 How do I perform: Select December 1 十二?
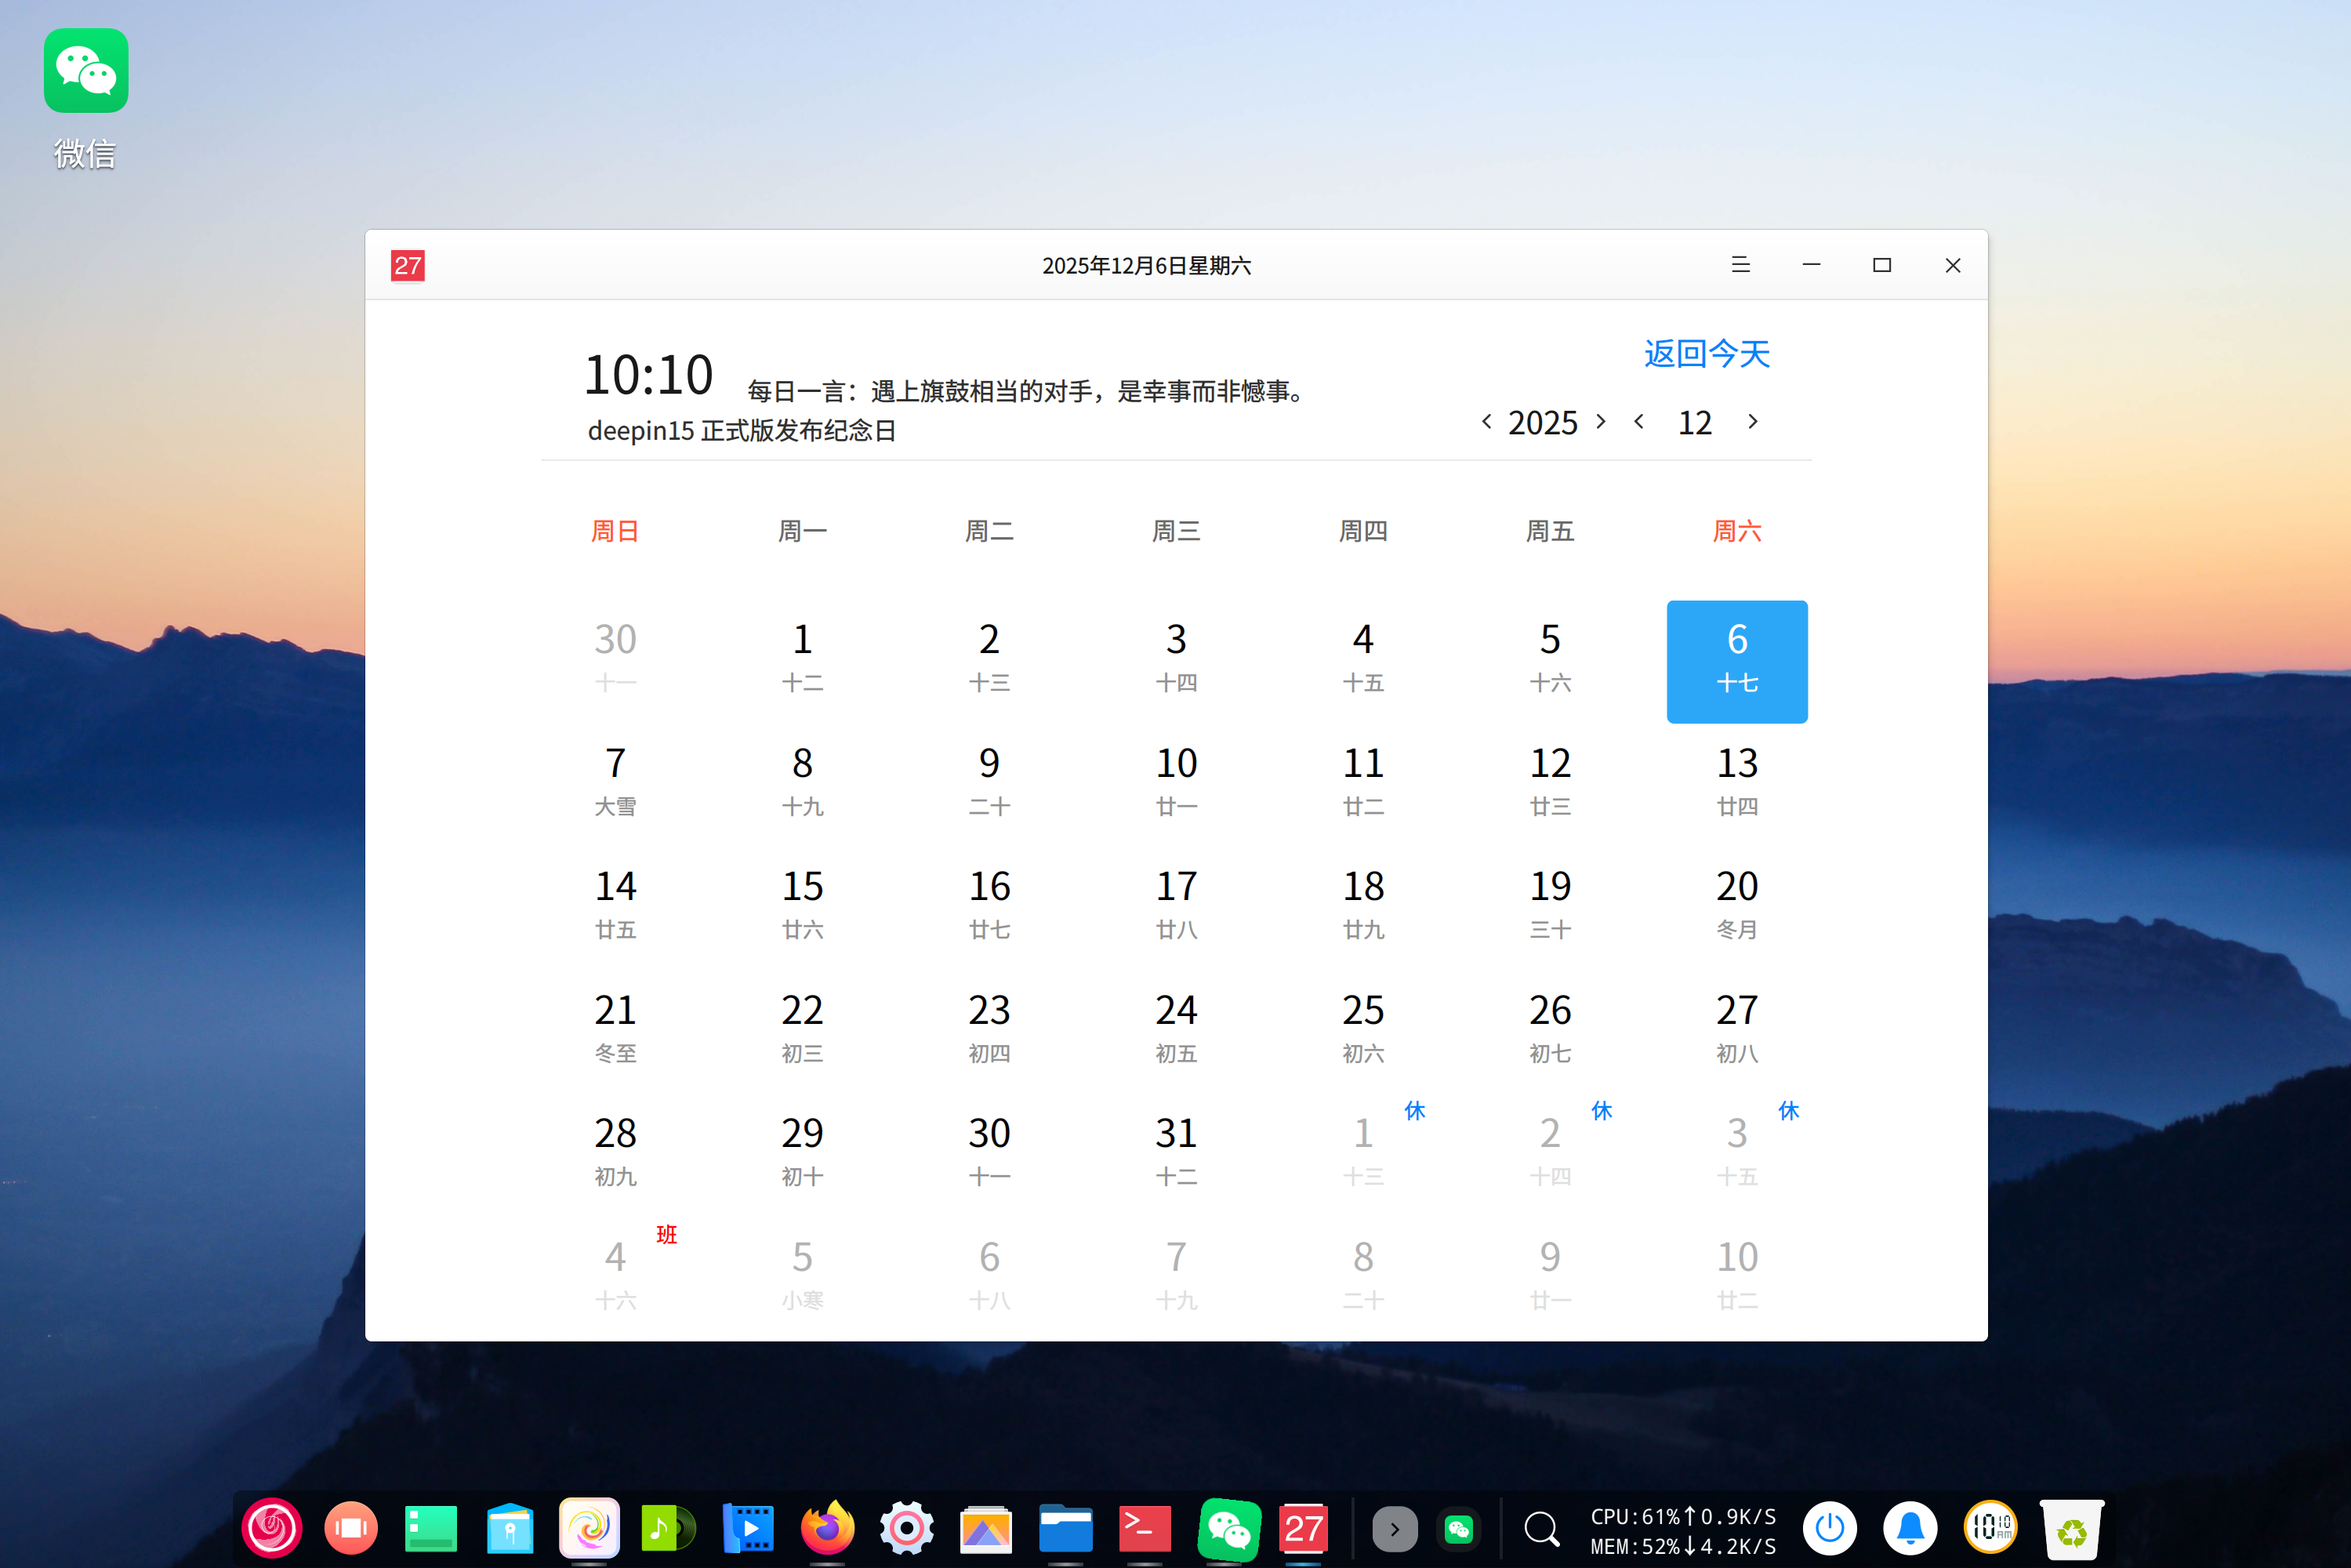coord(802,657)
